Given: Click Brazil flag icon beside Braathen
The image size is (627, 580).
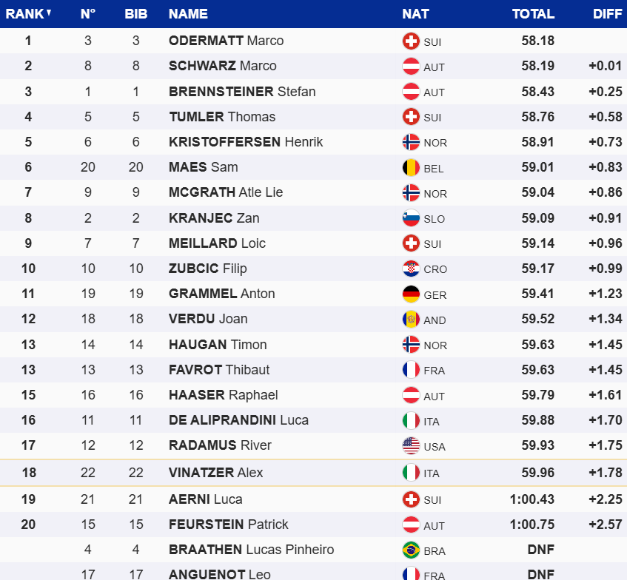Looking at the screenshot, I should [411, 550].
